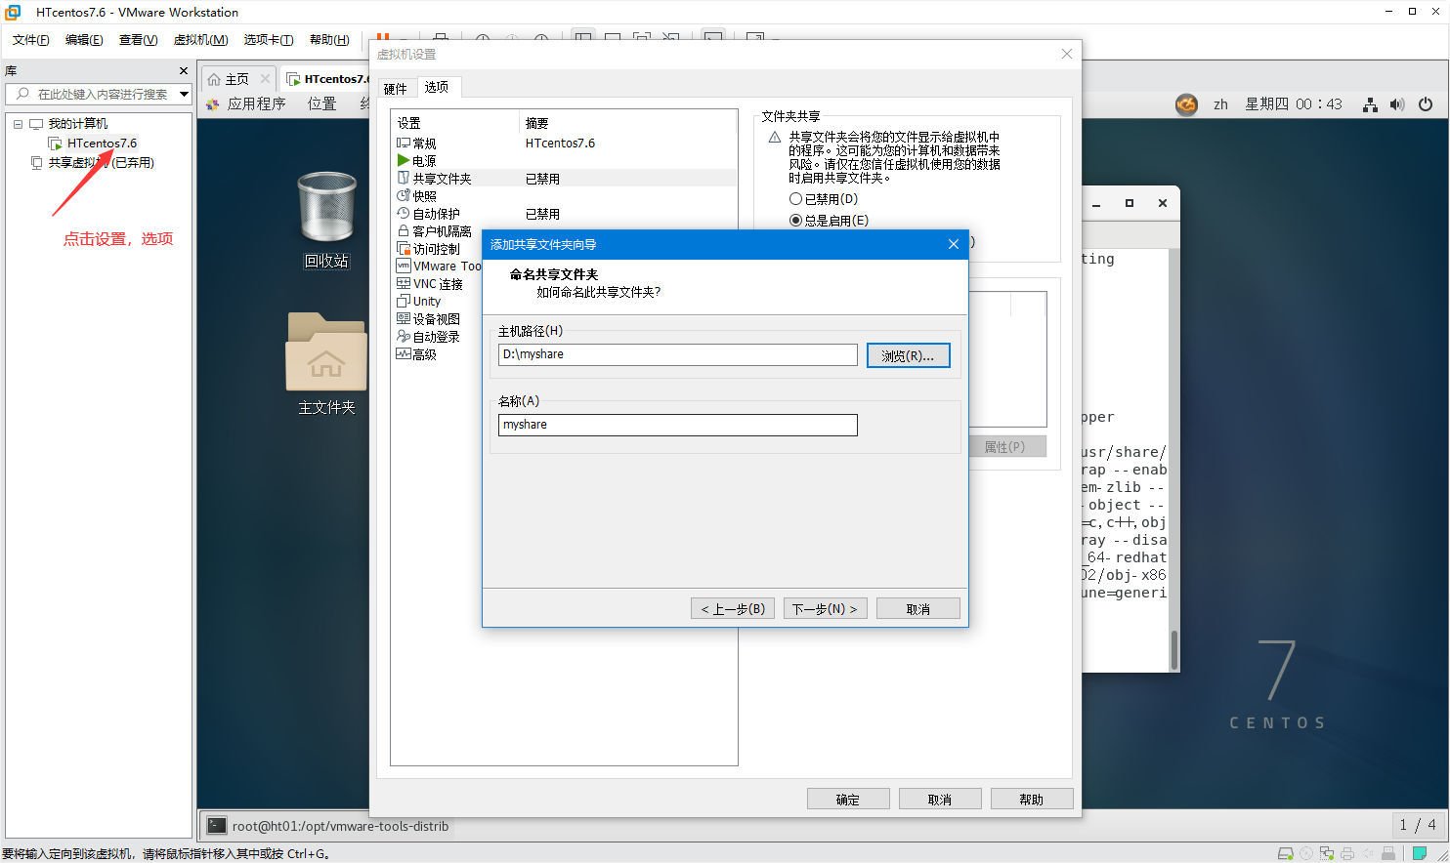
Task: Click the CentOS power icon in top bar
Action: pyautogui.click(x=1426, y=104)
